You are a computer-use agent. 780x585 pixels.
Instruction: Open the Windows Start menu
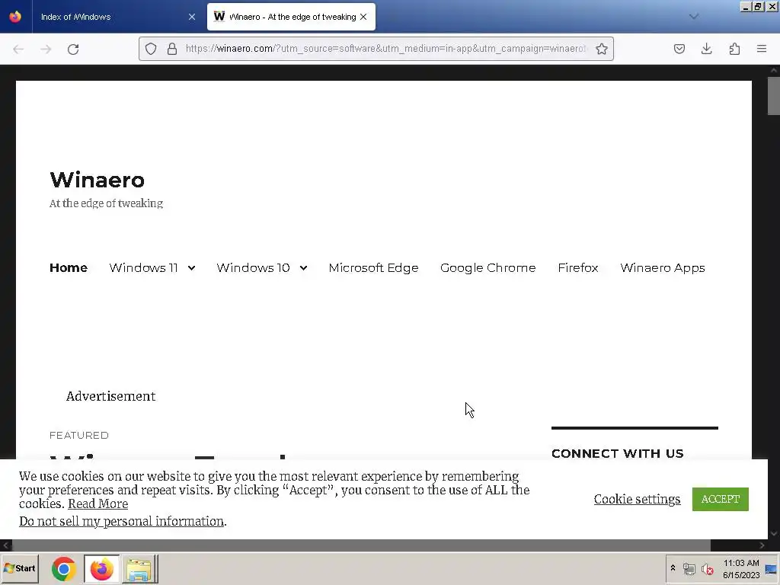click(20, 568)
